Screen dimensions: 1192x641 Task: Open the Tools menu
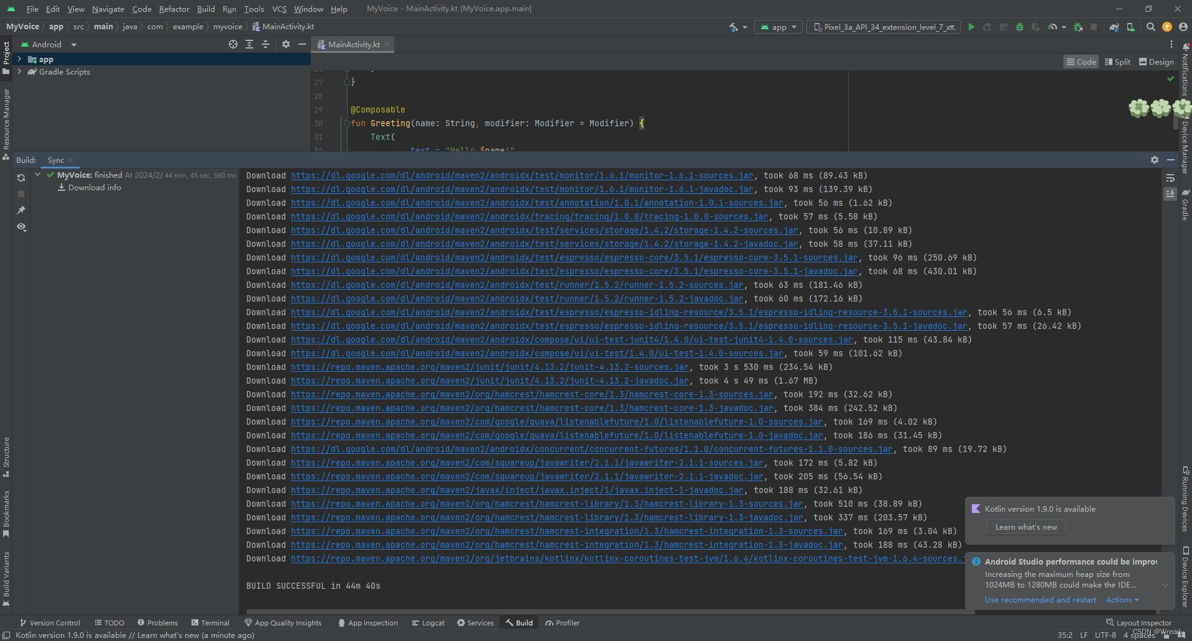[x=254, y=9]
